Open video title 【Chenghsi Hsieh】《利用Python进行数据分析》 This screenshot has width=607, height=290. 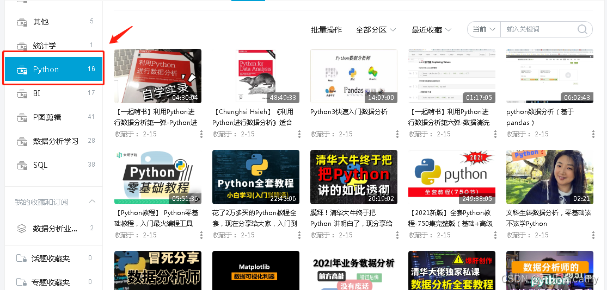click(x=253, y=117)
